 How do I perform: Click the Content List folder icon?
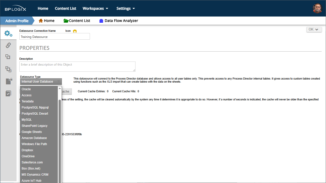66,21
